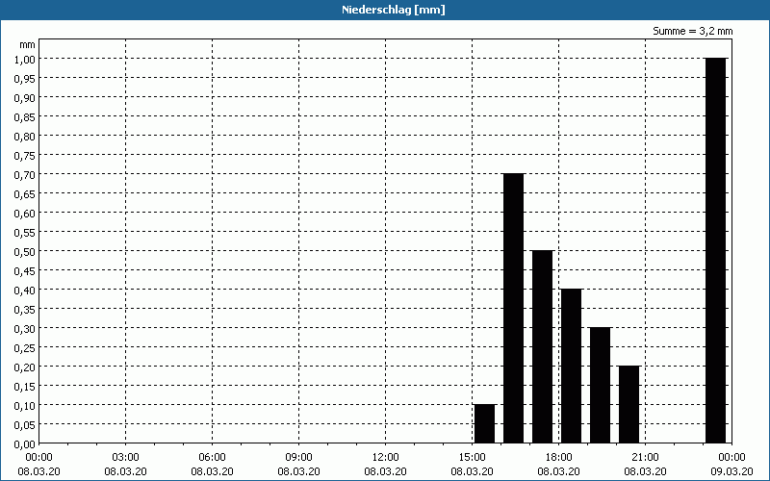Click the 0,25 y-axis value

[x=25, y=347]
